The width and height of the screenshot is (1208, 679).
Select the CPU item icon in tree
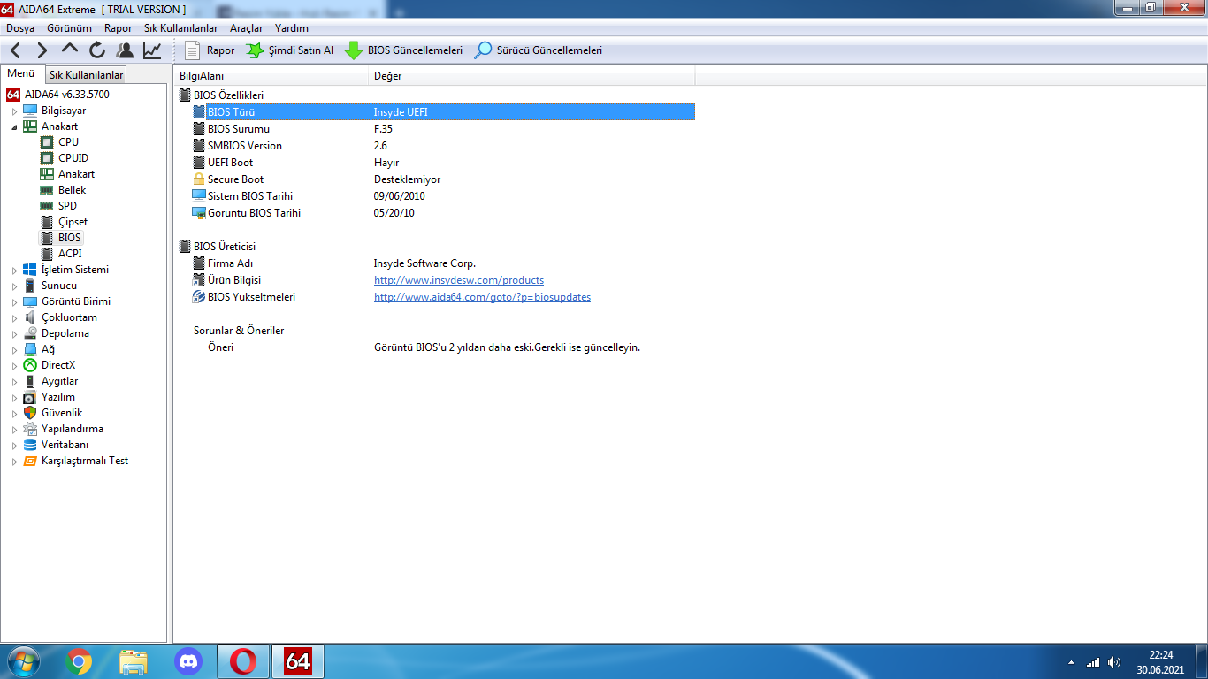tap(47, 142)
